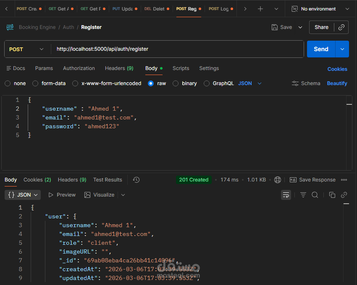Open the raw JSON format dropdown
Image resolution: width=357 pixels, height=285 pixels.
tap(250, 83)
